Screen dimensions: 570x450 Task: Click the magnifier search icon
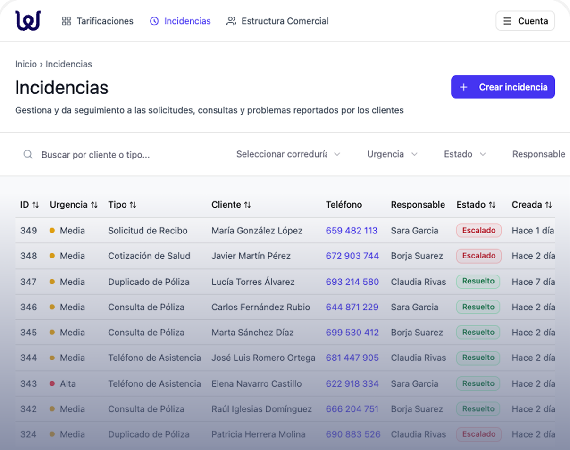pos(28,154)
